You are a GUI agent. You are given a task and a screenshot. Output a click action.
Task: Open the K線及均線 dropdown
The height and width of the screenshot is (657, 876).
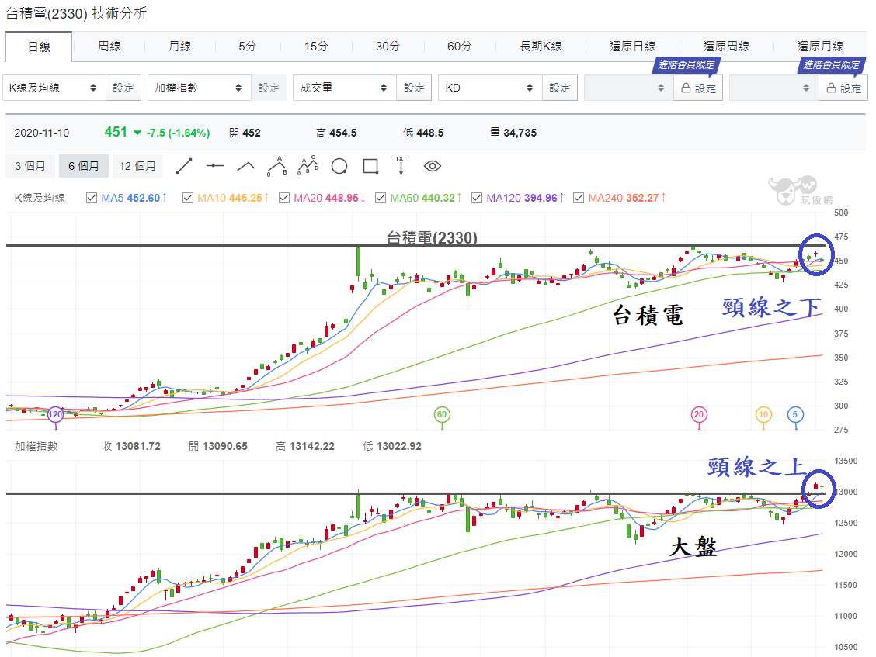[x=54, y=88]
